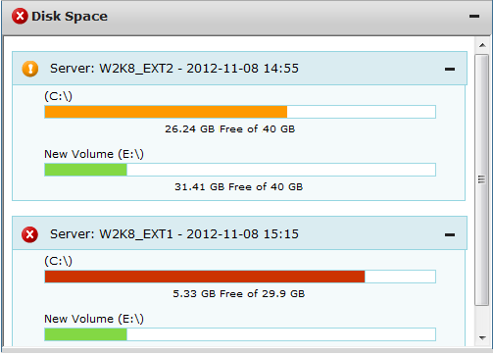Select the Server: W2K8_EXT2 header text
The width and height of the screenshot is (493, 355).
coord(174,69)
